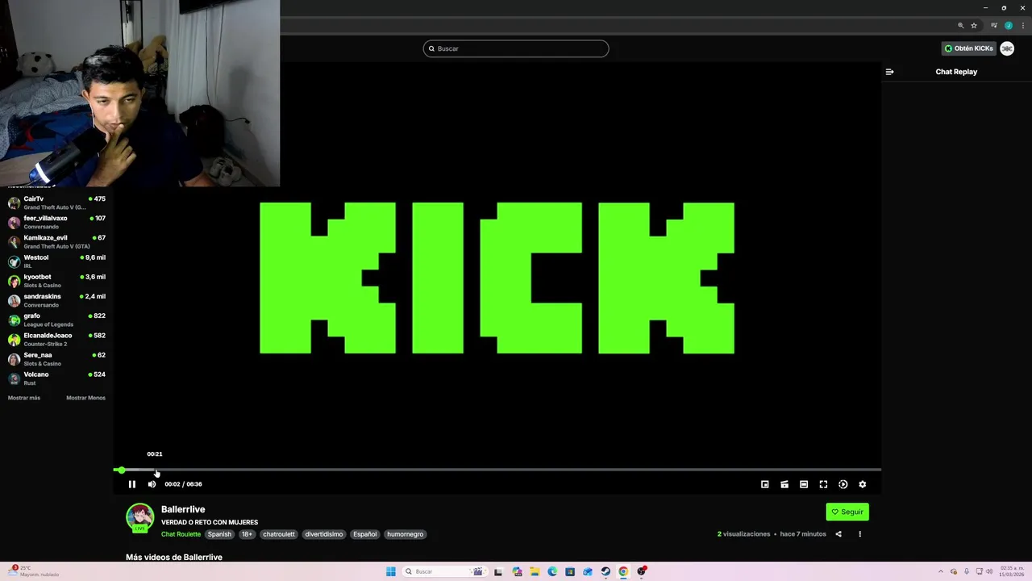This screenshot has width=1032, height=581.
Task: Mute the video with speaker icon
Action: 152,484
